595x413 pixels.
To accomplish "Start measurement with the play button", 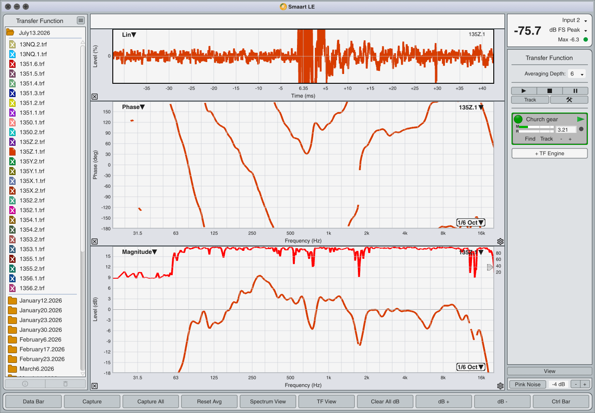I will [x=524, y=90].
